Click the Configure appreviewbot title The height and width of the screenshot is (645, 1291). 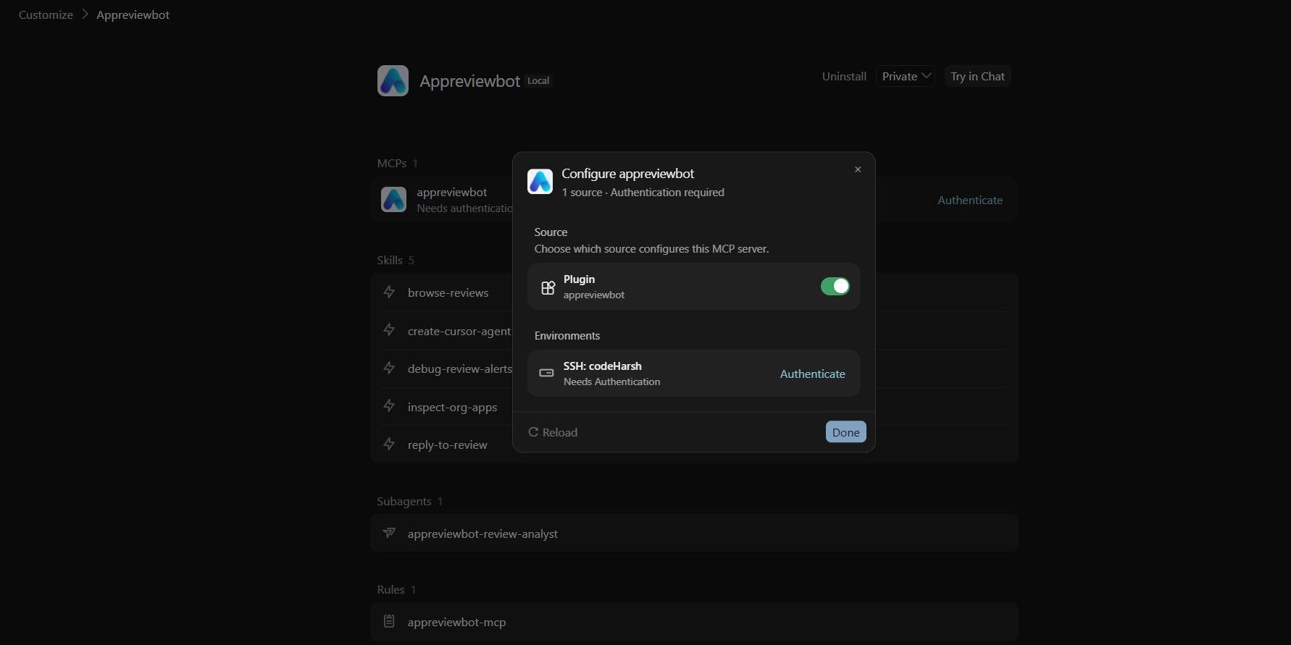tap(627, 174)
